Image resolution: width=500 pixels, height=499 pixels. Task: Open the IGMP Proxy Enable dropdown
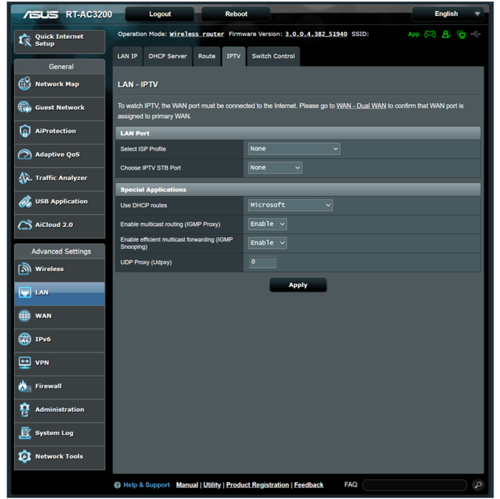tap(268, 224)
